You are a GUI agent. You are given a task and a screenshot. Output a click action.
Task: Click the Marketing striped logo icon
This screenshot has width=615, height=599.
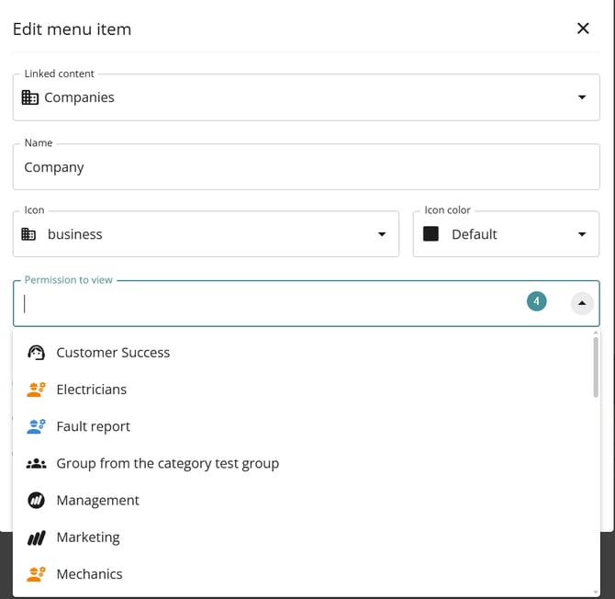click(x=37, y=537)
